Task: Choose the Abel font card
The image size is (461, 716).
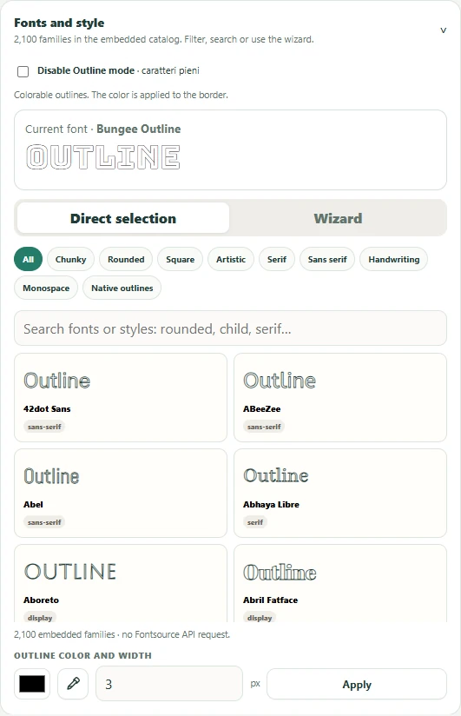Action: (x=121, y=494)
